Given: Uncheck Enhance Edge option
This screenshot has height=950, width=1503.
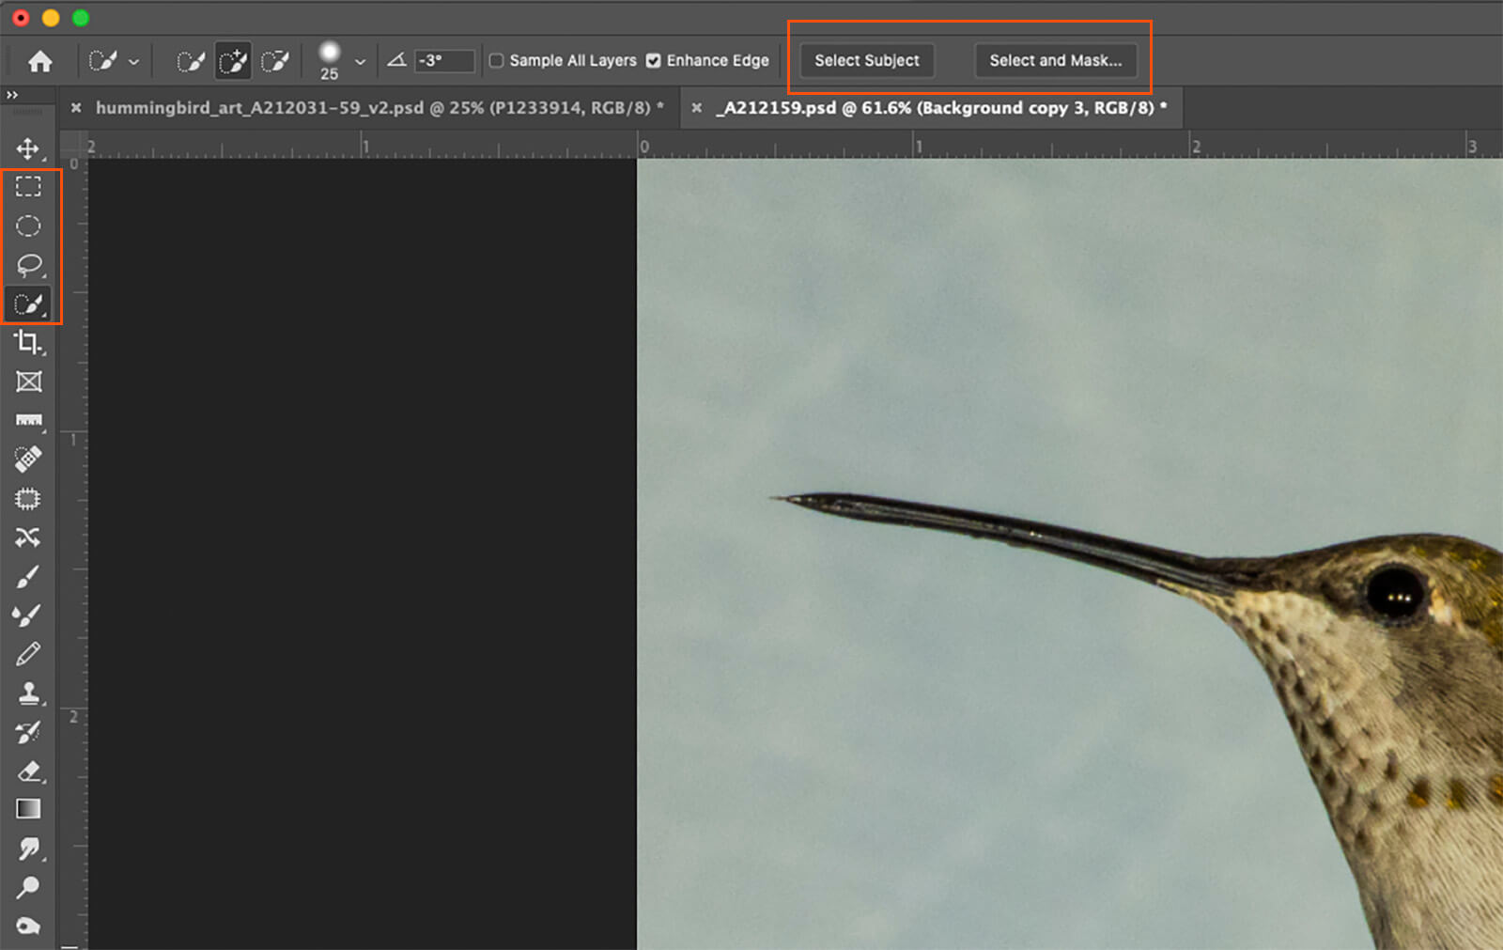Looking at the screenshot, I should pyautogui.click(x=654, y=61).
